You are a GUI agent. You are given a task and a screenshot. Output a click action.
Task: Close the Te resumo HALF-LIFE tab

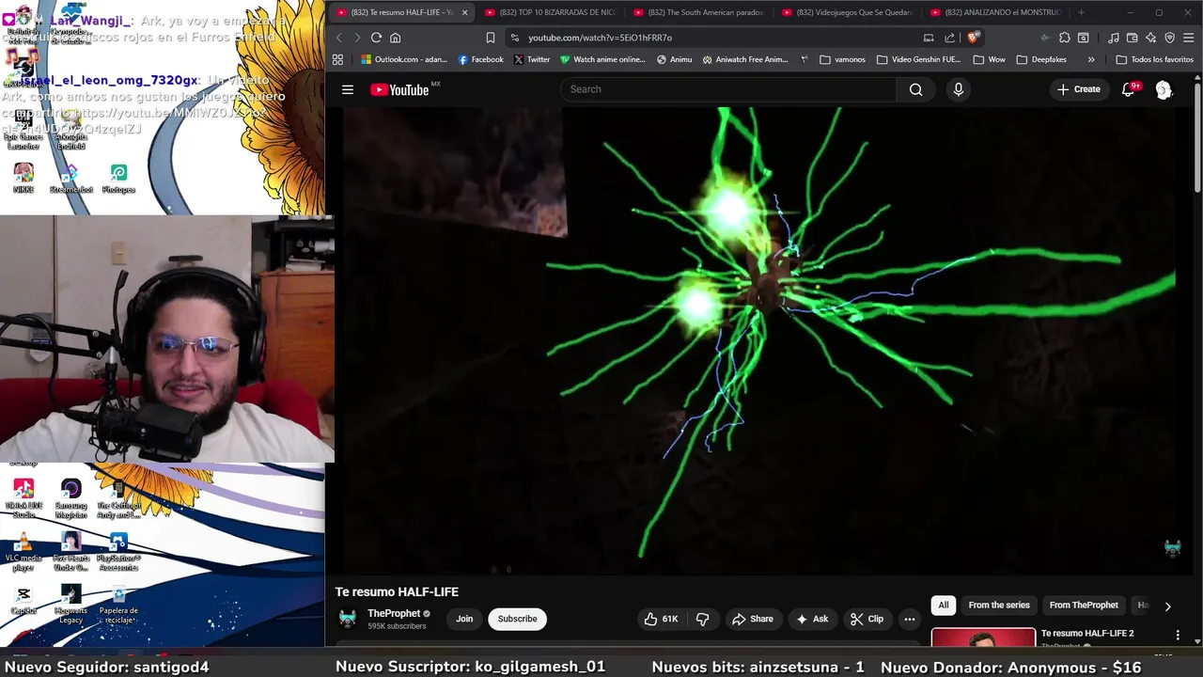click(464, 12)
